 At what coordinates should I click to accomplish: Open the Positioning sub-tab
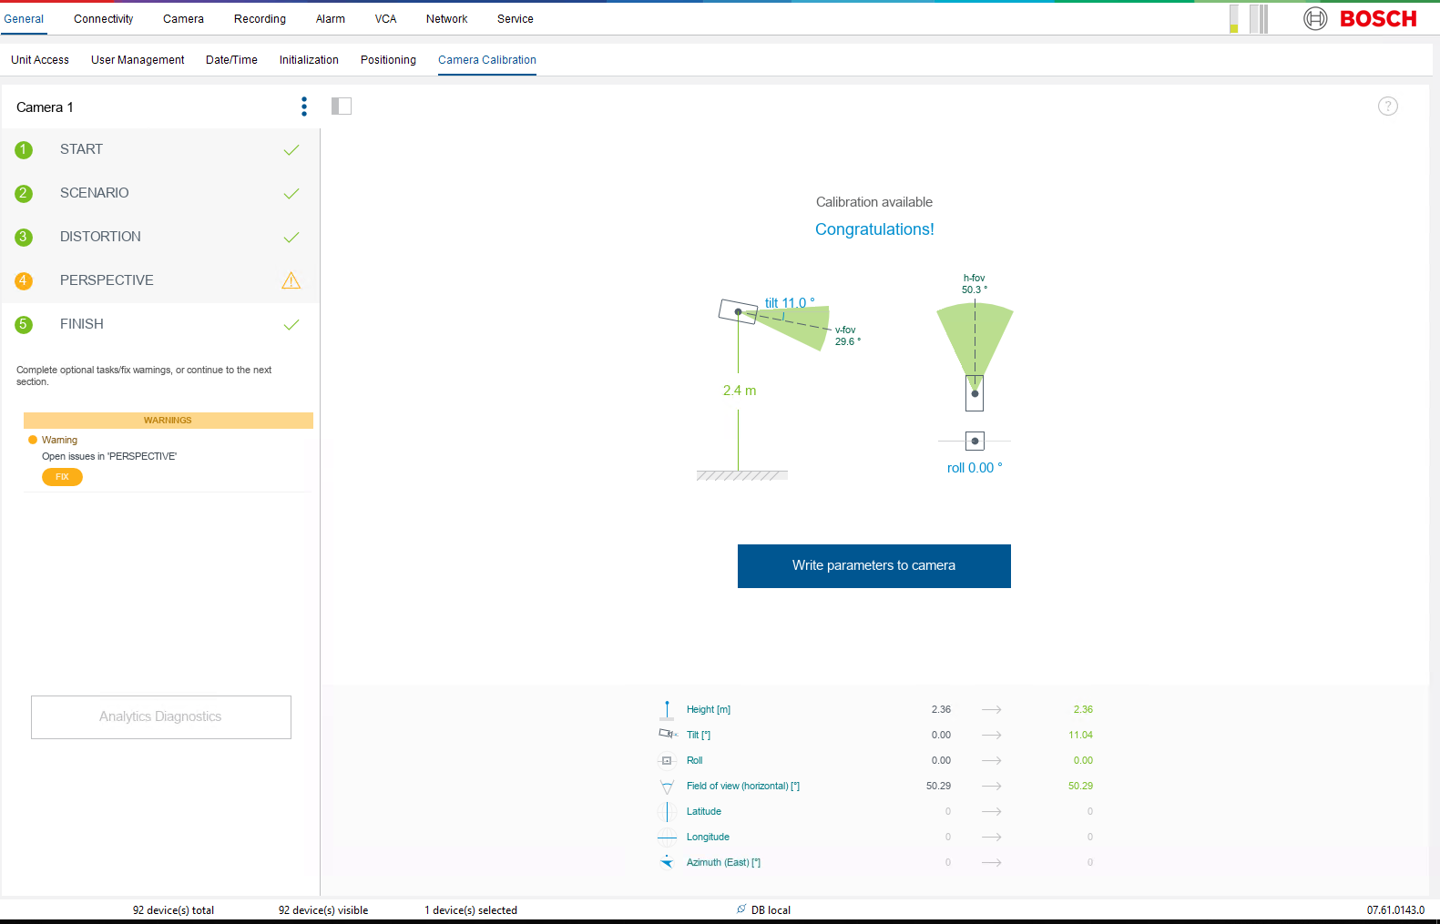pyautogui.click(x=388, y=60)
